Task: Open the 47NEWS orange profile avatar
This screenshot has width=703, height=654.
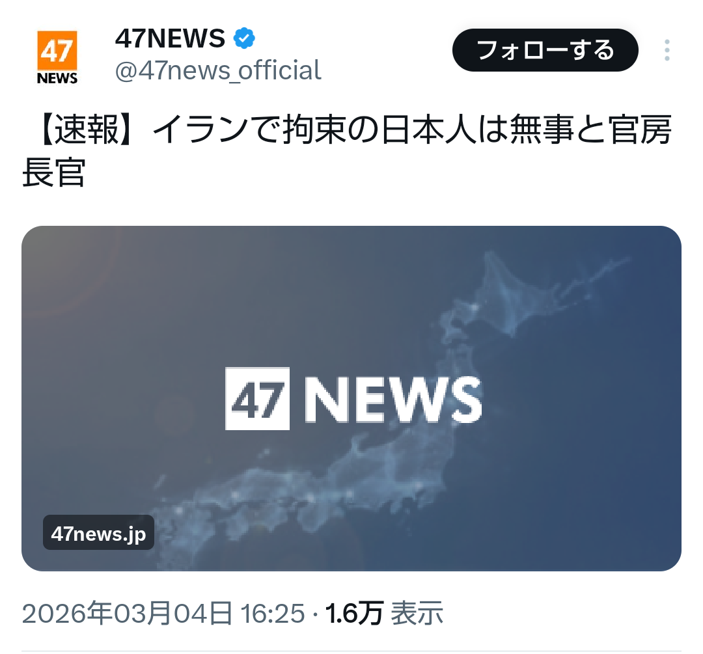Action: point(57,57)
